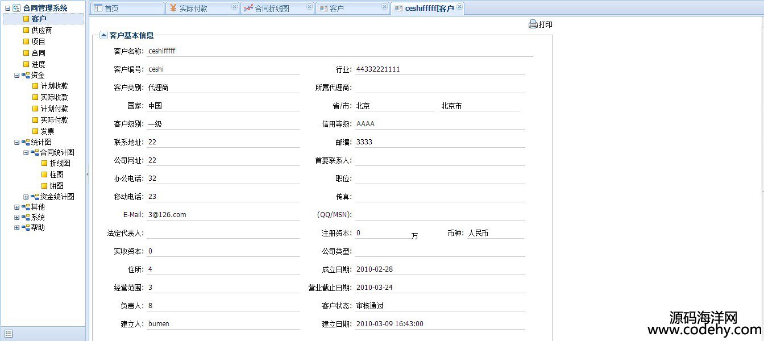This screenshot has height=341, width=764.
Task: Click the 职位 field
Action: pyautogui.click(x=440, y=178)
